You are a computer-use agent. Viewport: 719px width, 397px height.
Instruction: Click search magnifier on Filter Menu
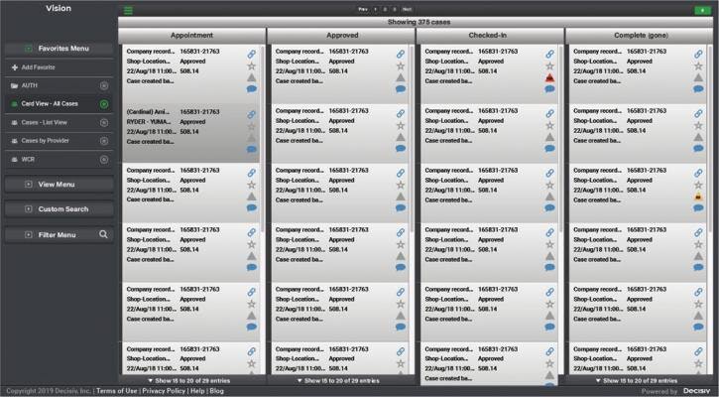103,235
